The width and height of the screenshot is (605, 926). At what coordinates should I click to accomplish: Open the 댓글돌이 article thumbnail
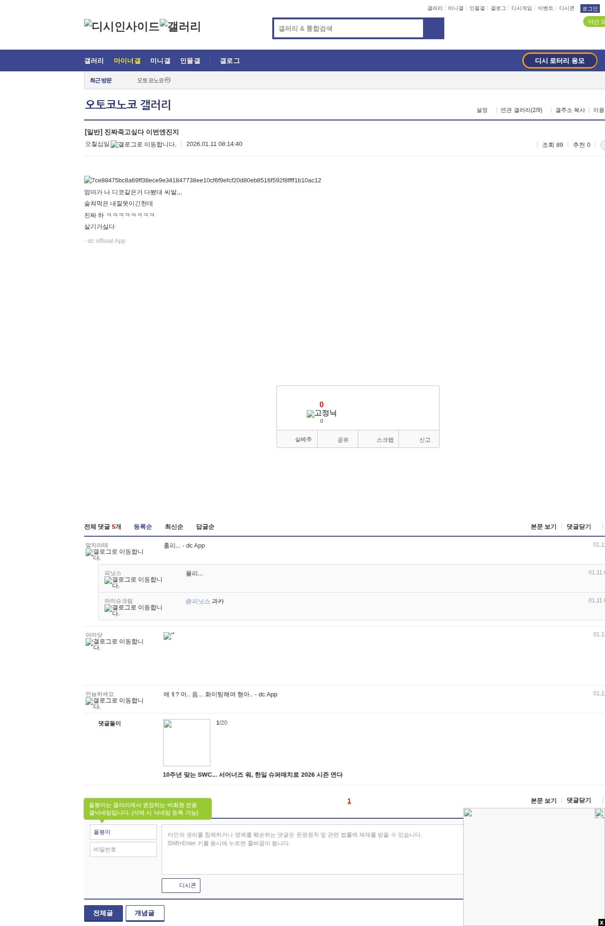[187, 743]
